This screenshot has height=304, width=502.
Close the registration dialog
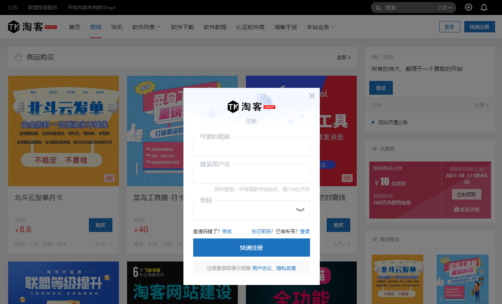[312, 96]
